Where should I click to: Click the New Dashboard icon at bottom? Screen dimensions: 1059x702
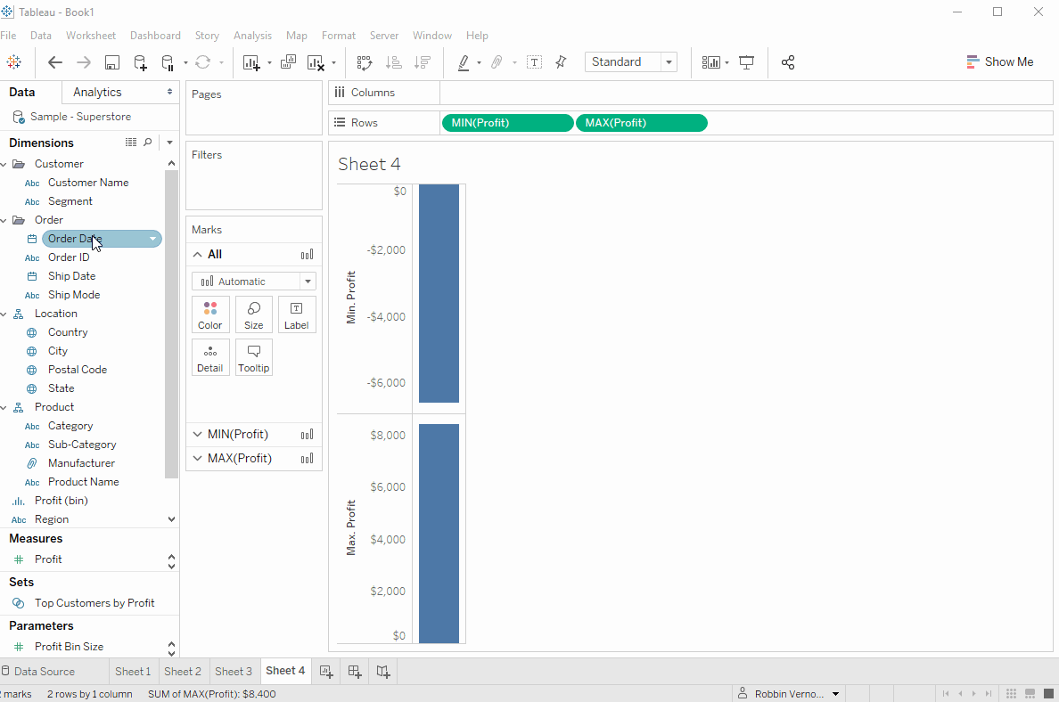pyautogui.click(x=355, y=672)
